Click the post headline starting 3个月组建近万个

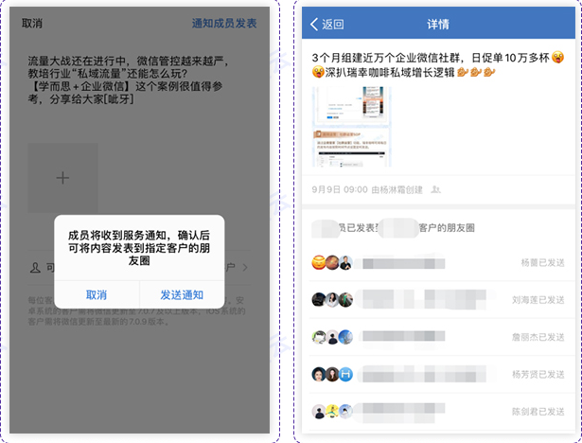[438, 64]
